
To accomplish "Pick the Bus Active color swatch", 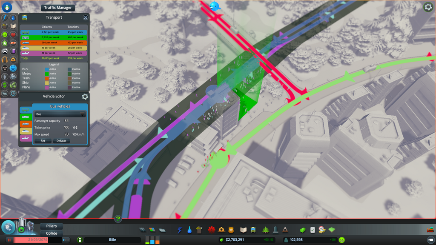I will (47, 69).
